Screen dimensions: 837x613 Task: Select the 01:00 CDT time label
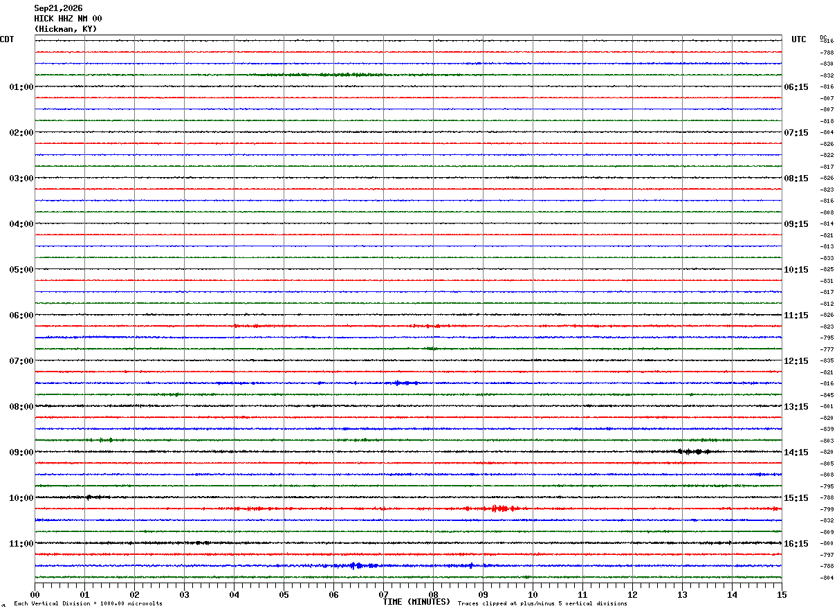click(21, 87)
